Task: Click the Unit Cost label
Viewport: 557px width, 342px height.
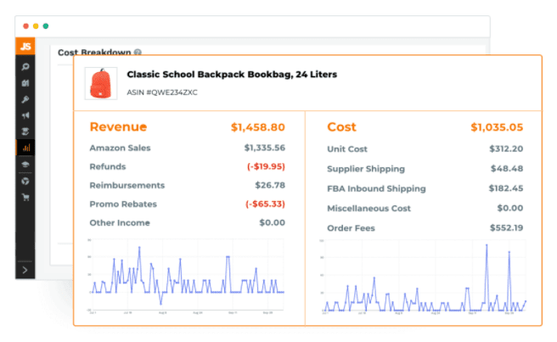Action: point(347,149)
